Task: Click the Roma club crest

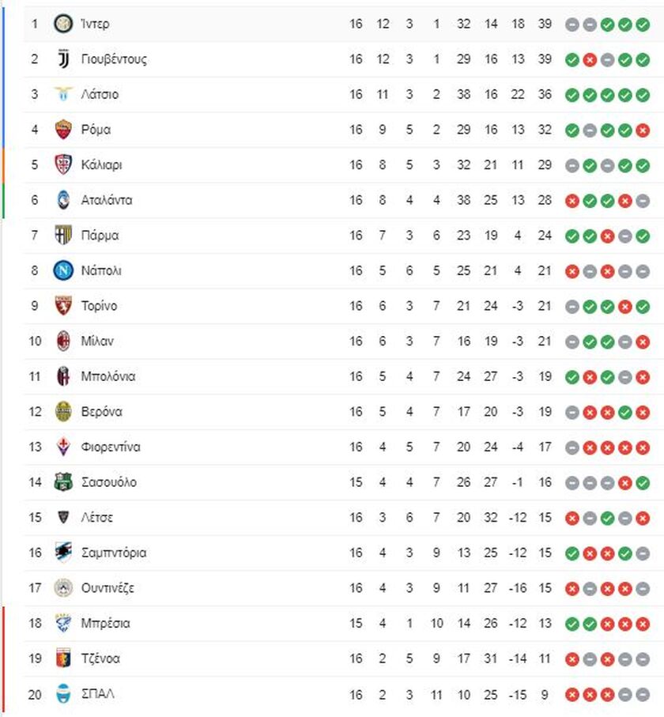Action: [63, 130]
